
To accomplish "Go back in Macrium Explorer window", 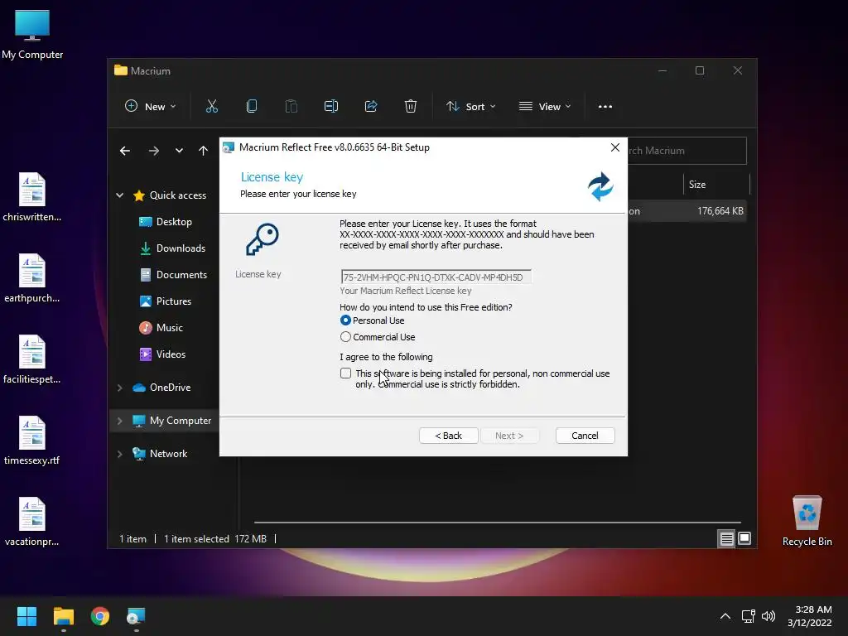I will pos(125,151).
